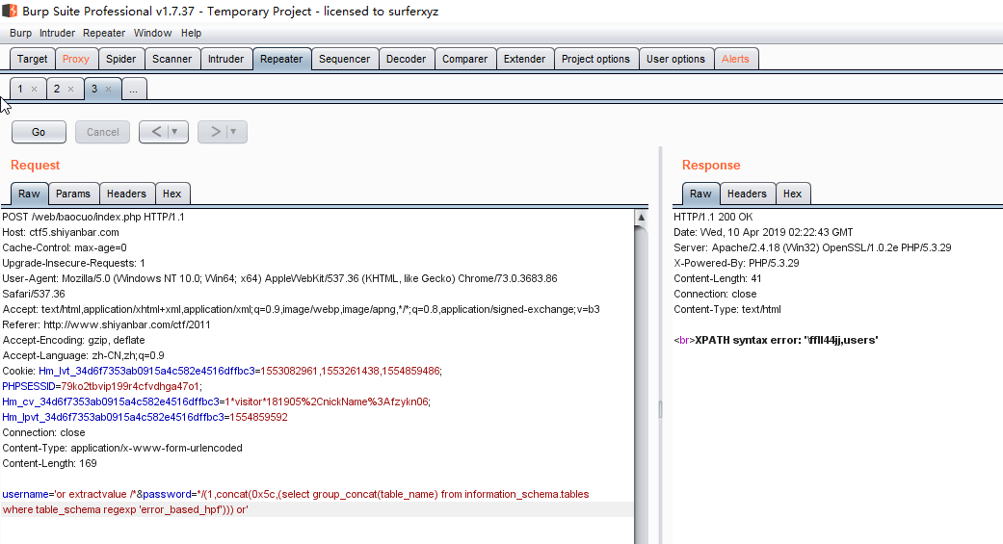Click the Burp Suite logo icon in title bar
Screen dimensions: 1003x544
(x=10, y=11)
